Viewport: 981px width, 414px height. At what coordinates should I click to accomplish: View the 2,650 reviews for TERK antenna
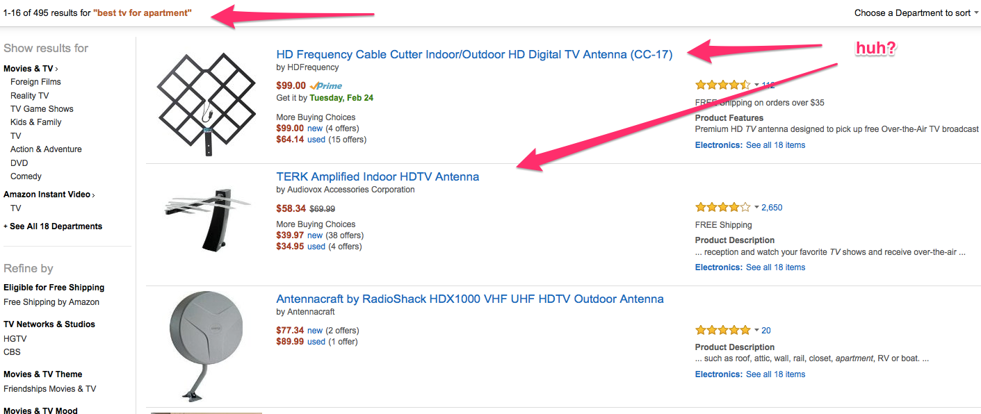772,208
